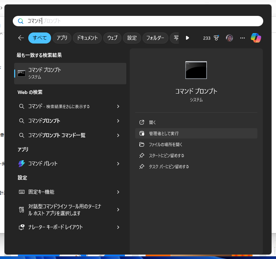Click inside the search text field
The height and width of the screenshot is (259, 276).
(138, 21)
